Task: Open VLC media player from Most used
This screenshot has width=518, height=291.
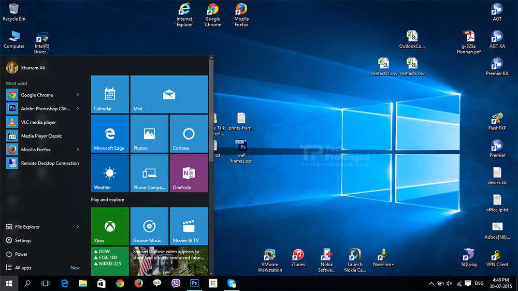Action: 43,122
